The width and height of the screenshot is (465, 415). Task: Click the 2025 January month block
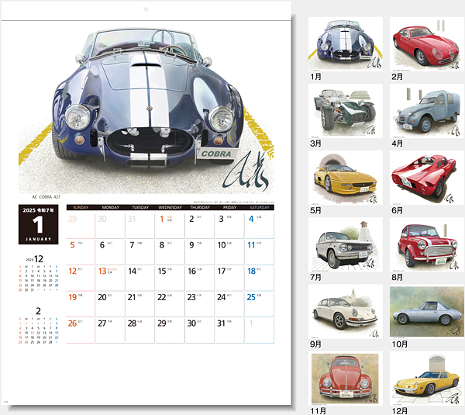38,224
